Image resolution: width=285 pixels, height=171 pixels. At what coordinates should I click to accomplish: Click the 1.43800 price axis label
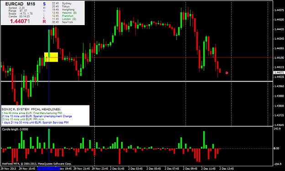point(279,106)
